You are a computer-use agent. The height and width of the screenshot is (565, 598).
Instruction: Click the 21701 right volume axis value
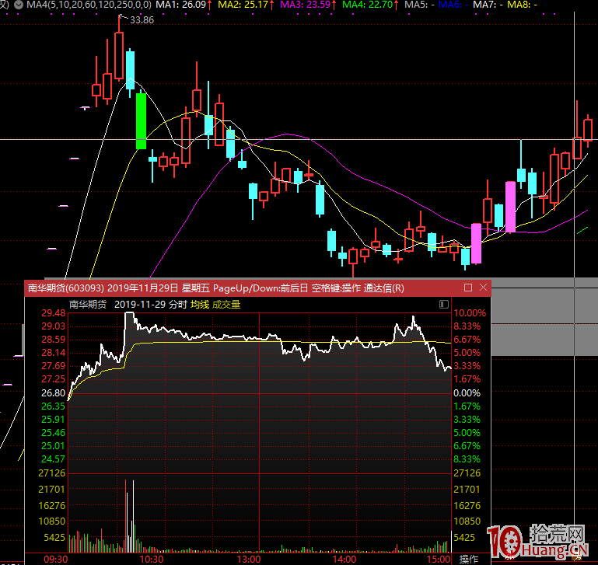(467, 489)
